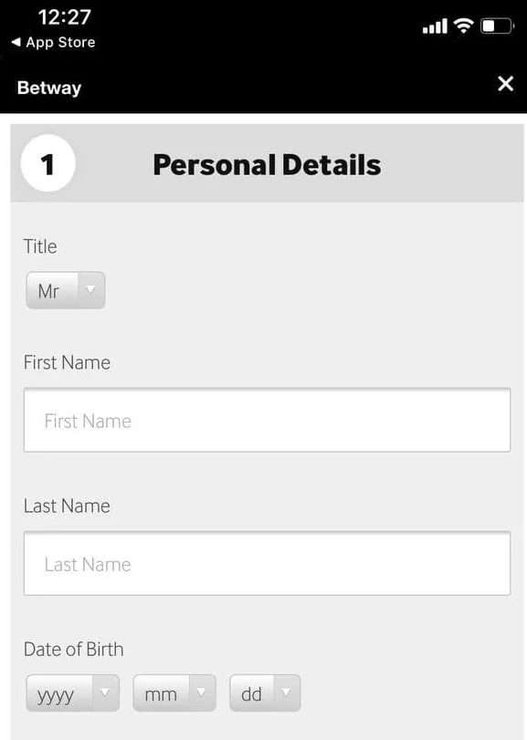Click the Title dropdown arrow
This screenshot has height=740, width=527.
tap(90, 290)
